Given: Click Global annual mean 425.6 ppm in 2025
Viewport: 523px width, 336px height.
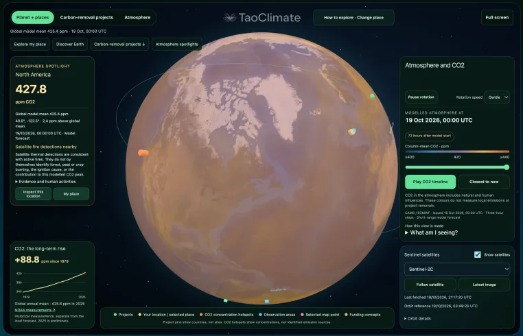Looking at the screenshot, I should (49, 304).
